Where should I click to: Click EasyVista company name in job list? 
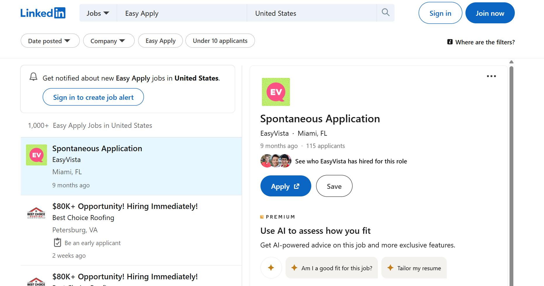(x=66, y=160)
